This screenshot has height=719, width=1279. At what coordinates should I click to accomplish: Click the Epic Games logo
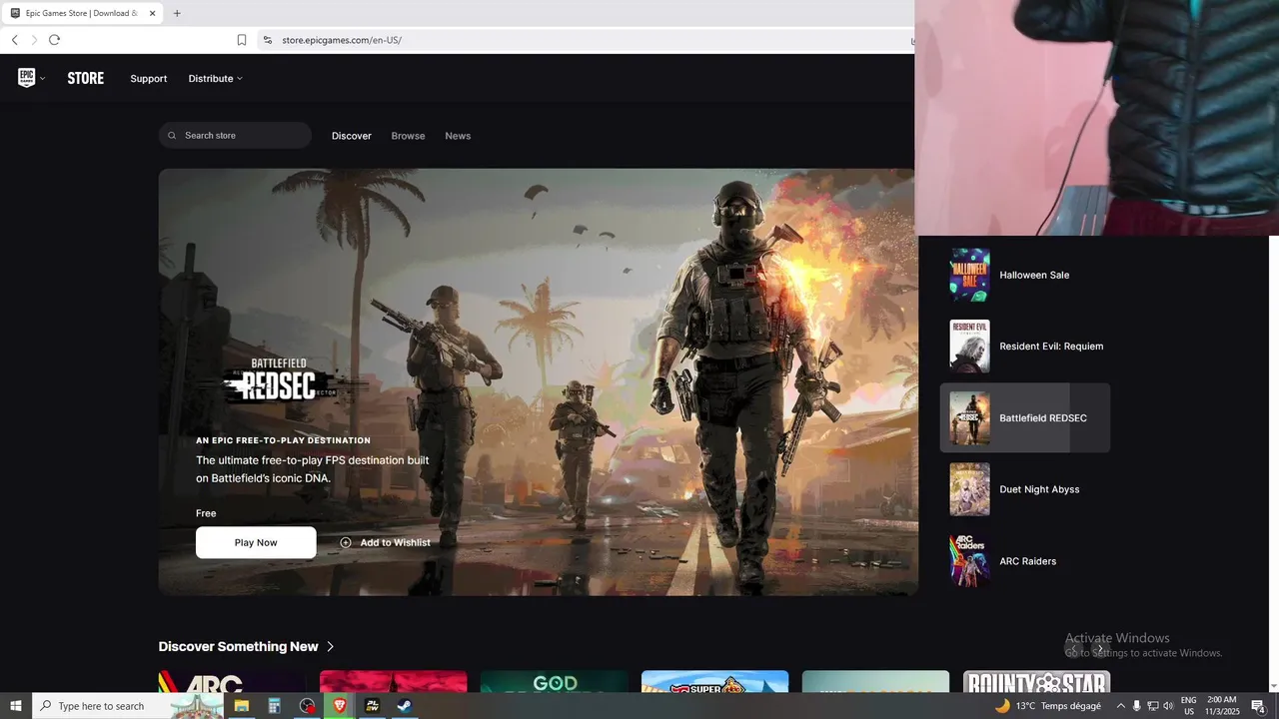27,78
